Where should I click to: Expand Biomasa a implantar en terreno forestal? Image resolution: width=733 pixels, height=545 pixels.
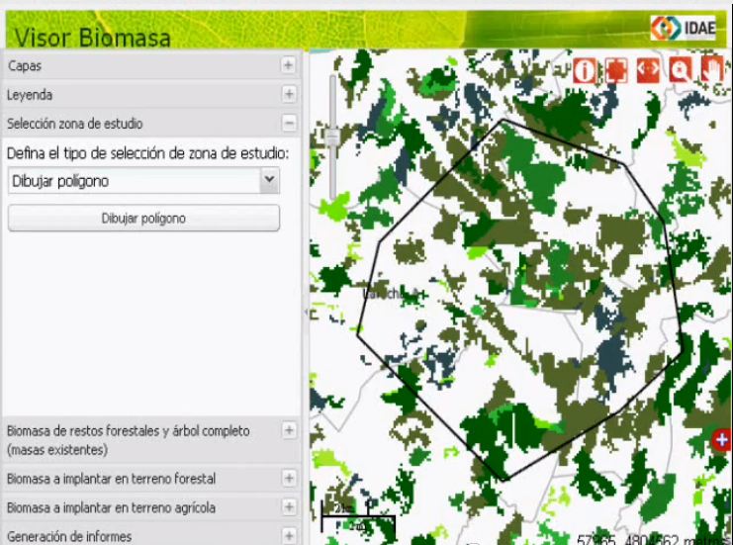[x=289, y=479]
